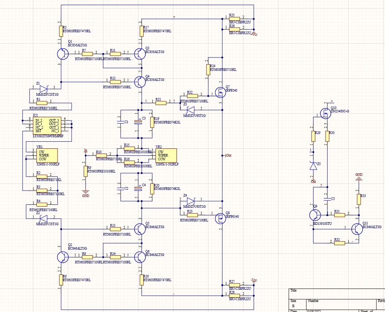The image size is (385, 312).
Task: Select resistor R33 symbol
Action: [x=359, y=199]
